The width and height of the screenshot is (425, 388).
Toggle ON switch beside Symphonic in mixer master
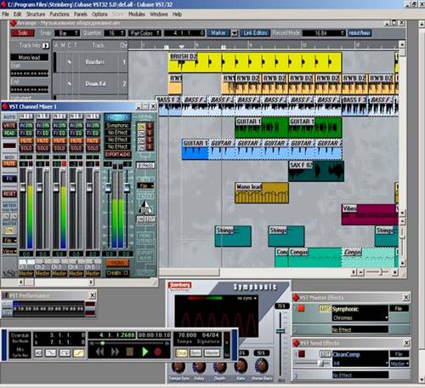(x=141, y=126)
